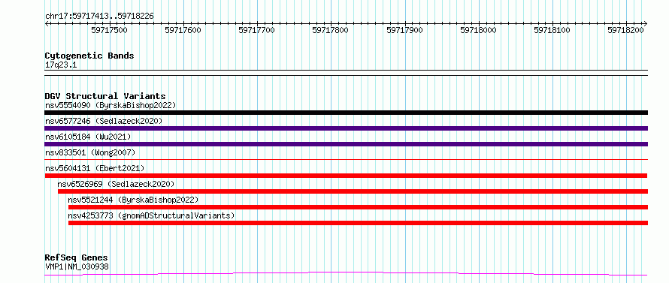Click the ruler's right arrow end
Screen dimensions: 669x283
click(x=646, y=23)
